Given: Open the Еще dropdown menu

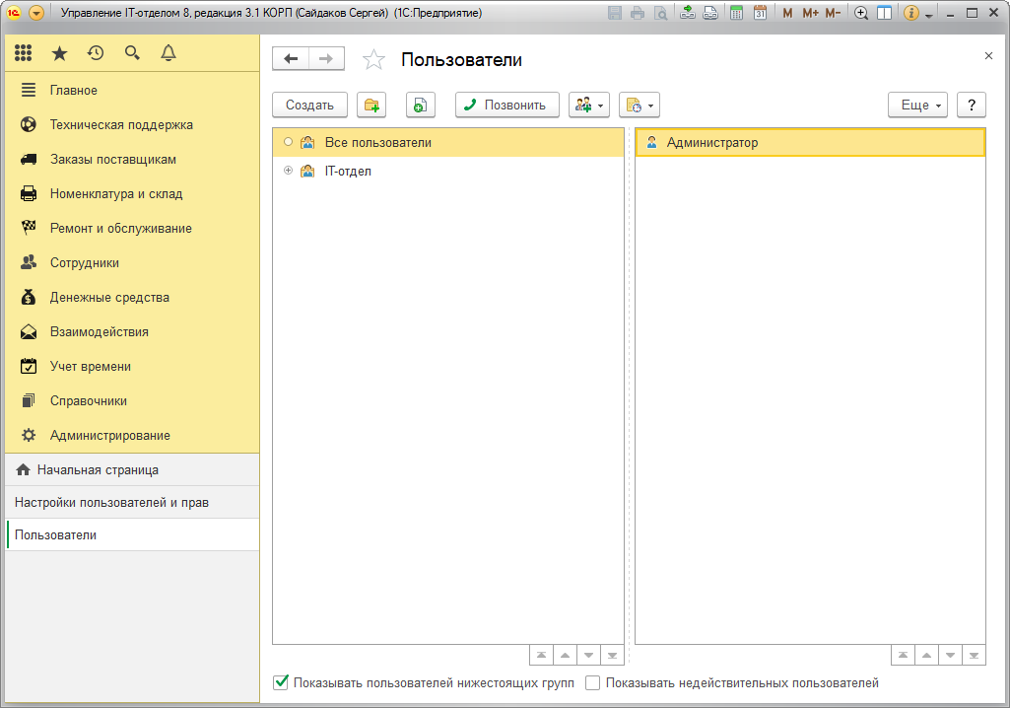Looking at the screenshot, I should coord(918,106).
